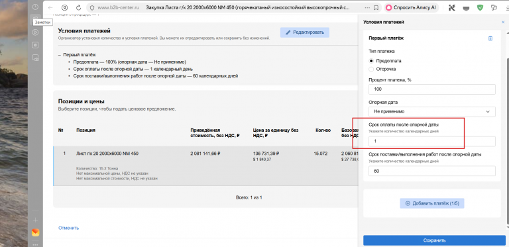Open the address bar three-dots menu
Screen dimensions: 509x247
tap(367, 8)
